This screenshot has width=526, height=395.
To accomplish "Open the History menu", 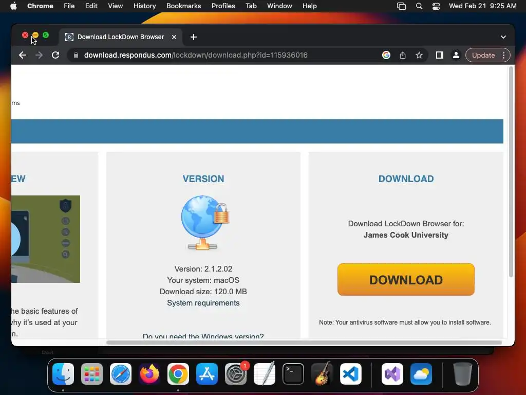I will point(144,6).
